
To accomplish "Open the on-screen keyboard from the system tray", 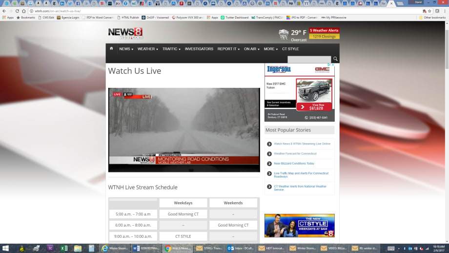I will [x=391, y=249].
